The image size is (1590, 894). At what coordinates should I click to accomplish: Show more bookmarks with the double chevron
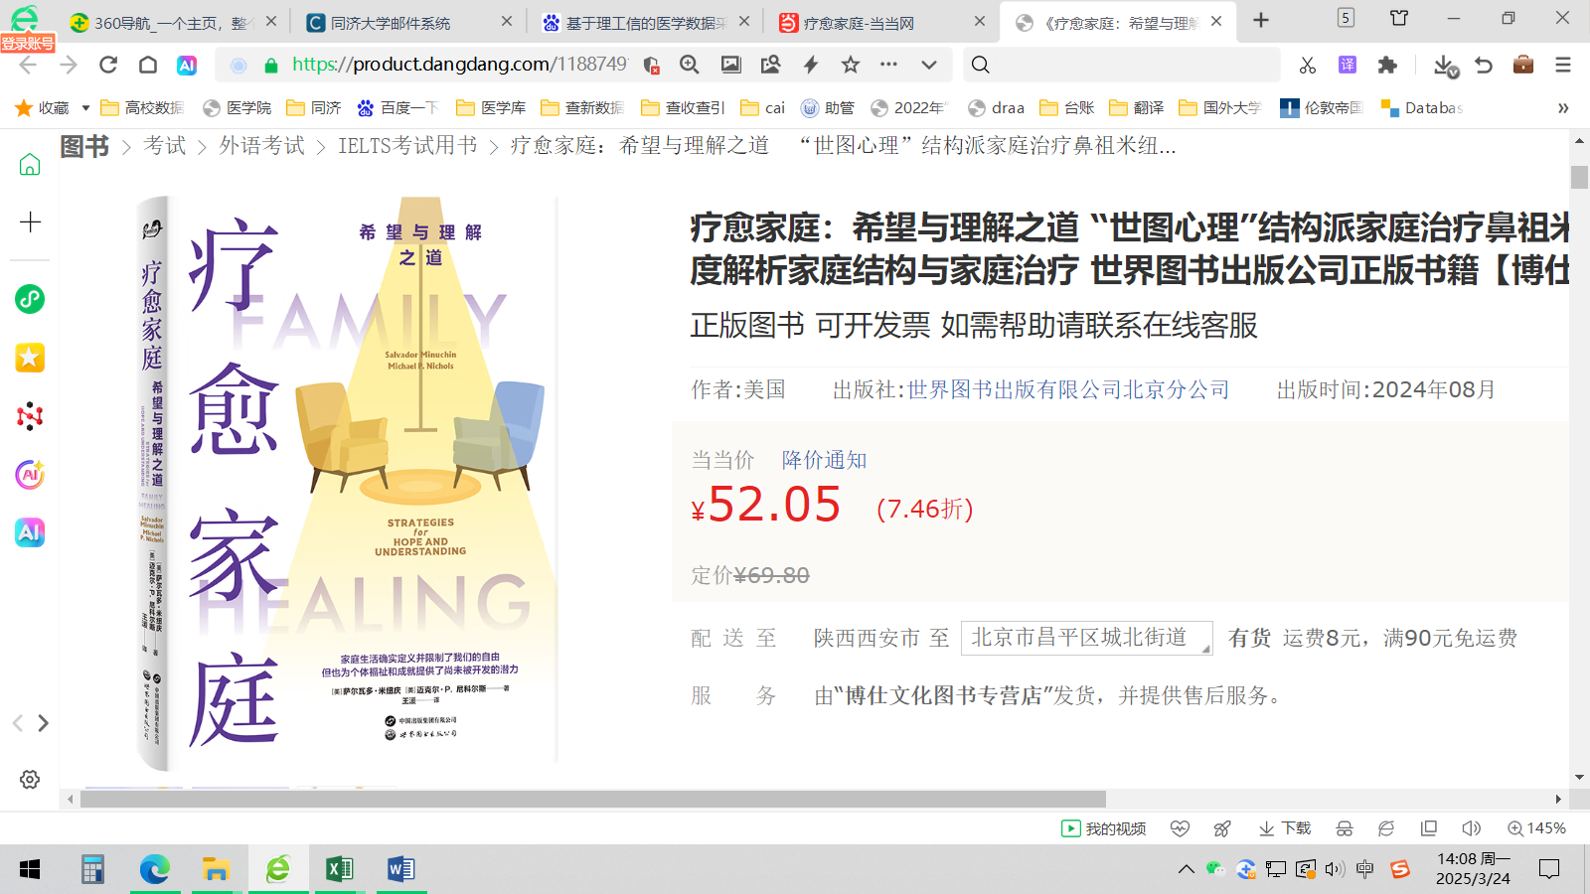(1563, 108)
